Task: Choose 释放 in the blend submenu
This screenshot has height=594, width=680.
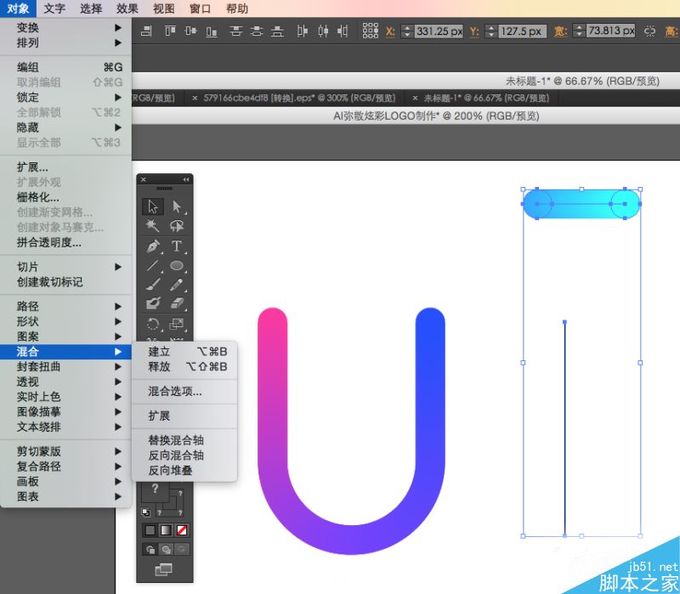Action: pyautogui.click(x=184, y=367)
